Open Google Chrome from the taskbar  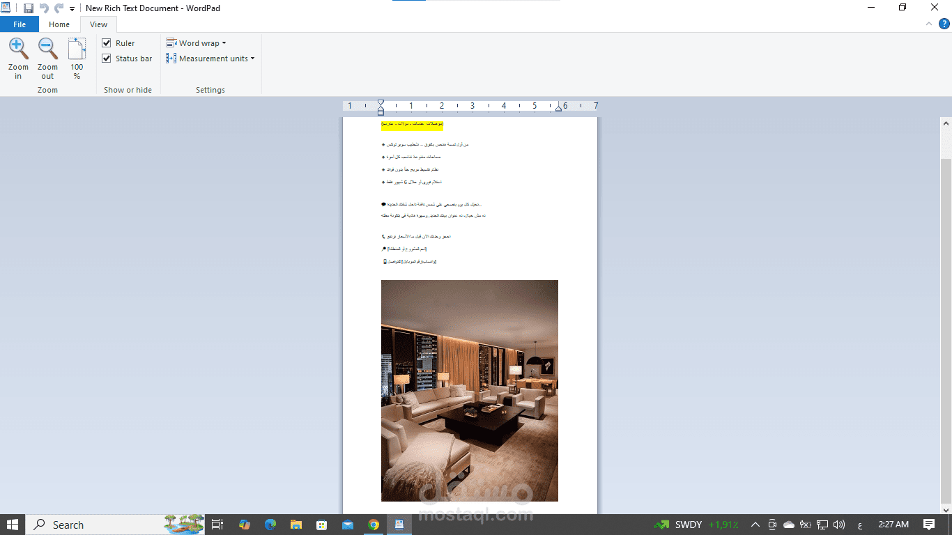coord(374,525)
